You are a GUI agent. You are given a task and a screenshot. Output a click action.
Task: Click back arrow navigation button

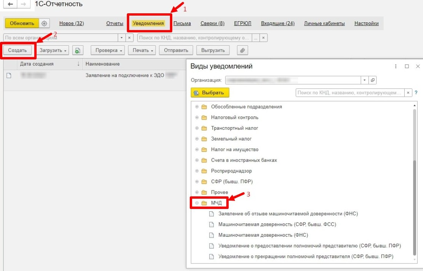pos(10,5)
